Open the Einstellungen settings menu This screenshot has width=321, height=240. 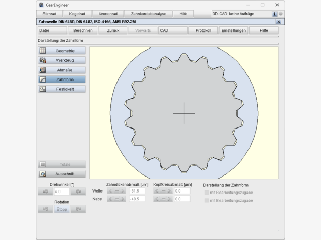(234, 30)
